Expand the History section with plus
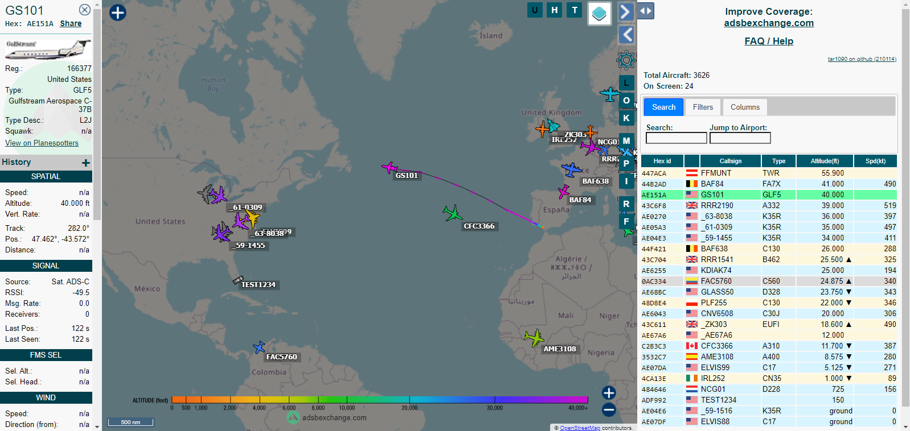The width and height of the screenshot is (910, 431). 86,163
